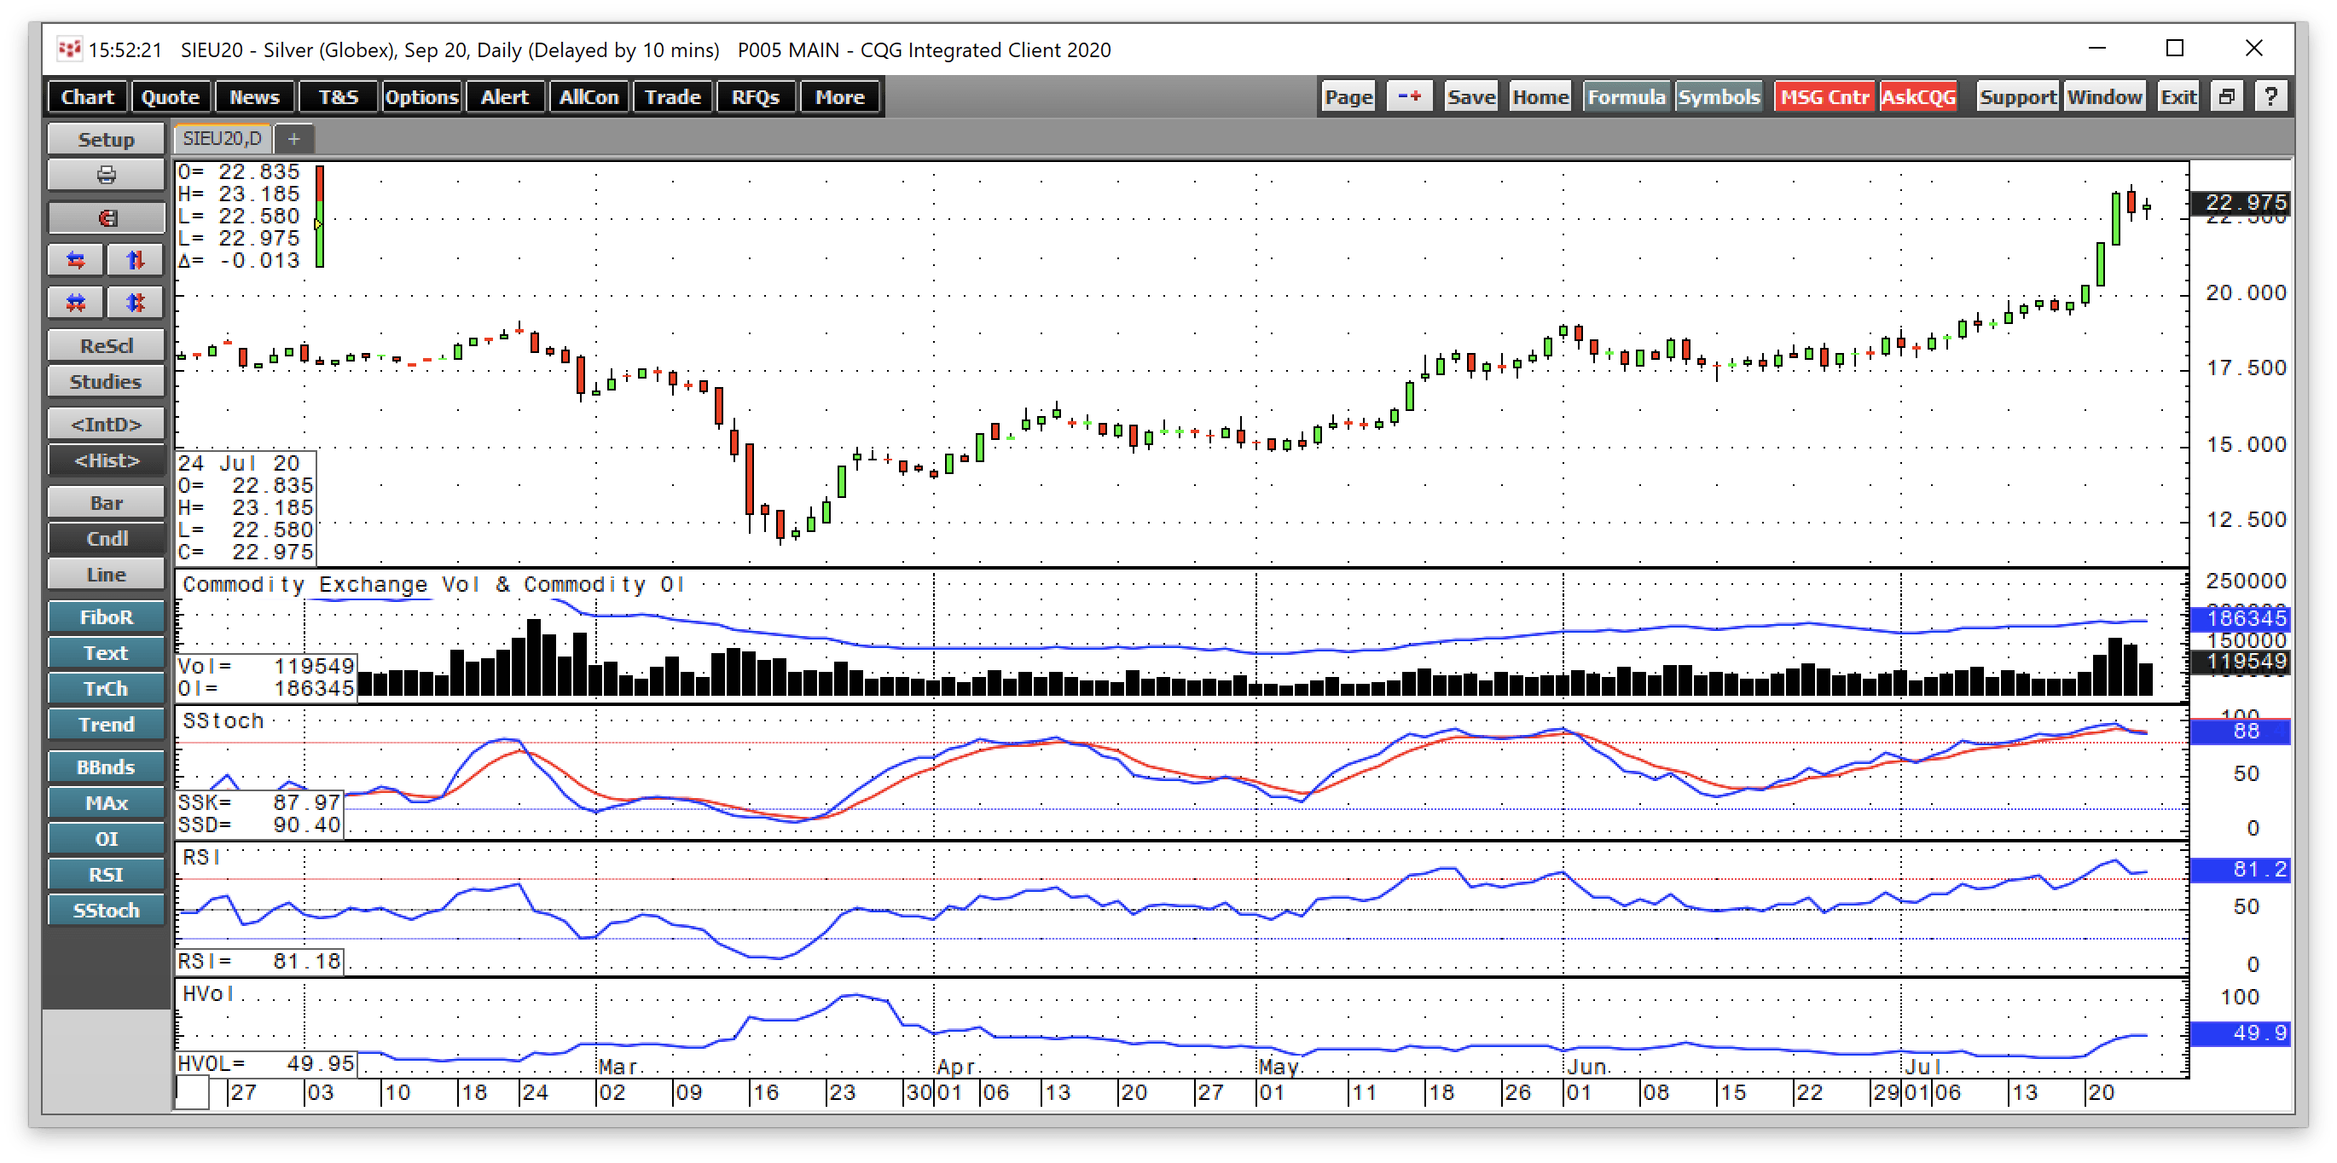Select the SIEU20,D chart tab
Viewport: 2337px width, 1163px height.
click(223, 139)
